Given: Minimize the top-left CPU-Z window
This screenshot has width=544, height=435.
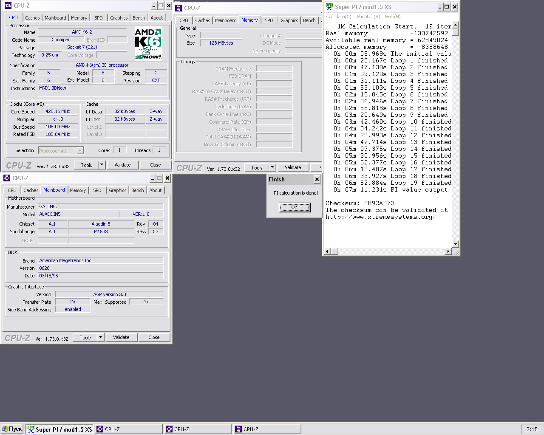Looking at the screenshot, I should (x=155, y=6).
